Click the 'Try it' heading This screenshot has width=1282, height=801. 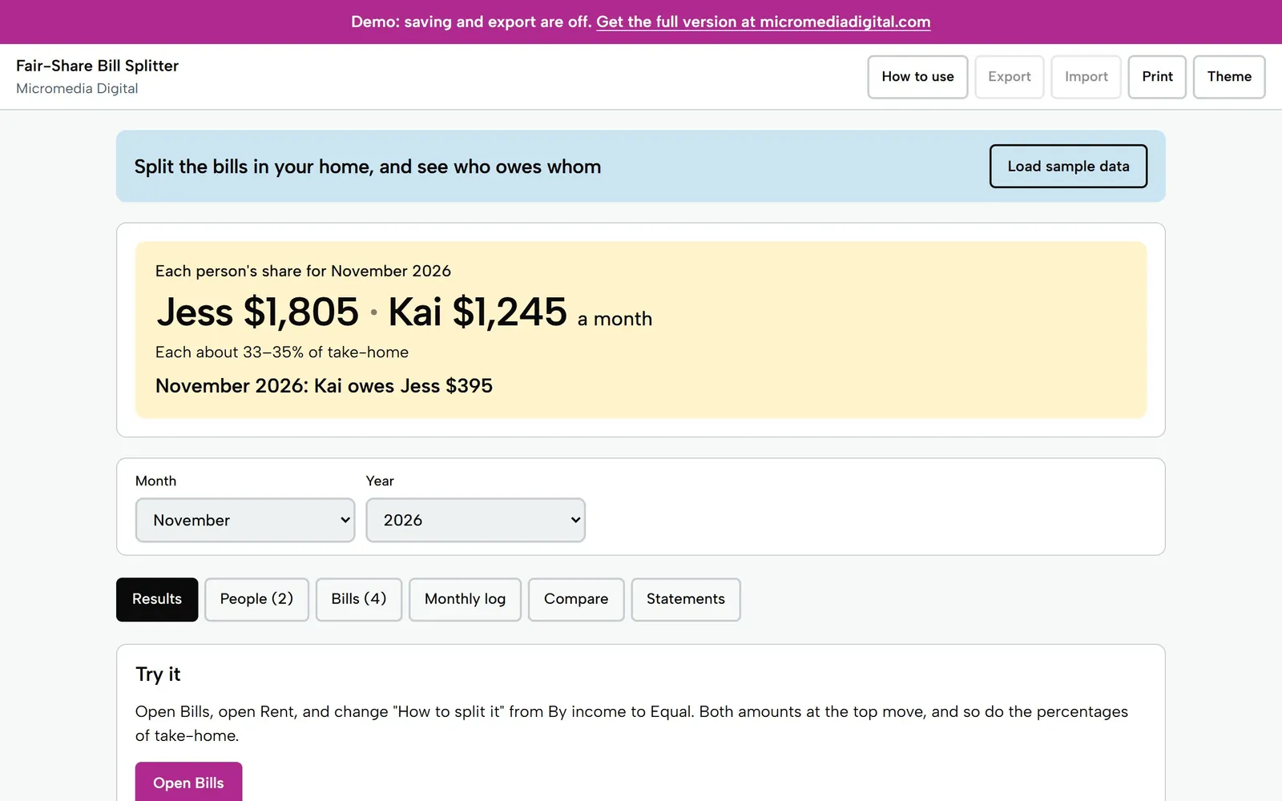point(158,674)
